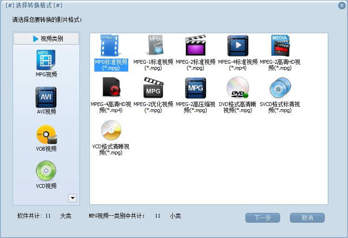Screen dimensions: 348x238
Task: Choose MPEG-1标准视频 format icon
Action: [155, 45]
